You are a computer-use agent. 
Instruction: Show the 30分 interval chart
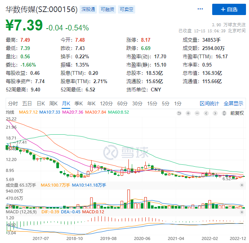[137, 103]
